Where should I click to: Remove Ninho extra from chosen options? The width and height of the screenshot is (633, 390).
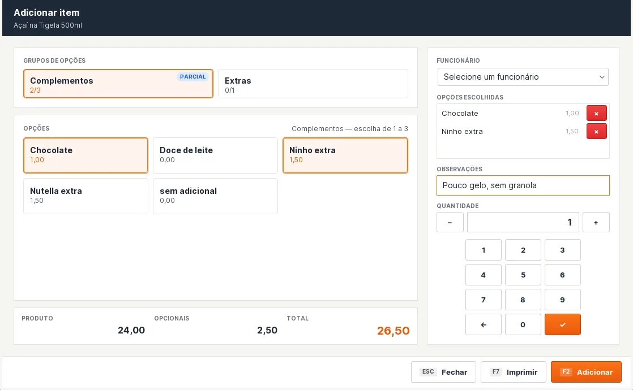pyautogui.click(x=596, y=131)
